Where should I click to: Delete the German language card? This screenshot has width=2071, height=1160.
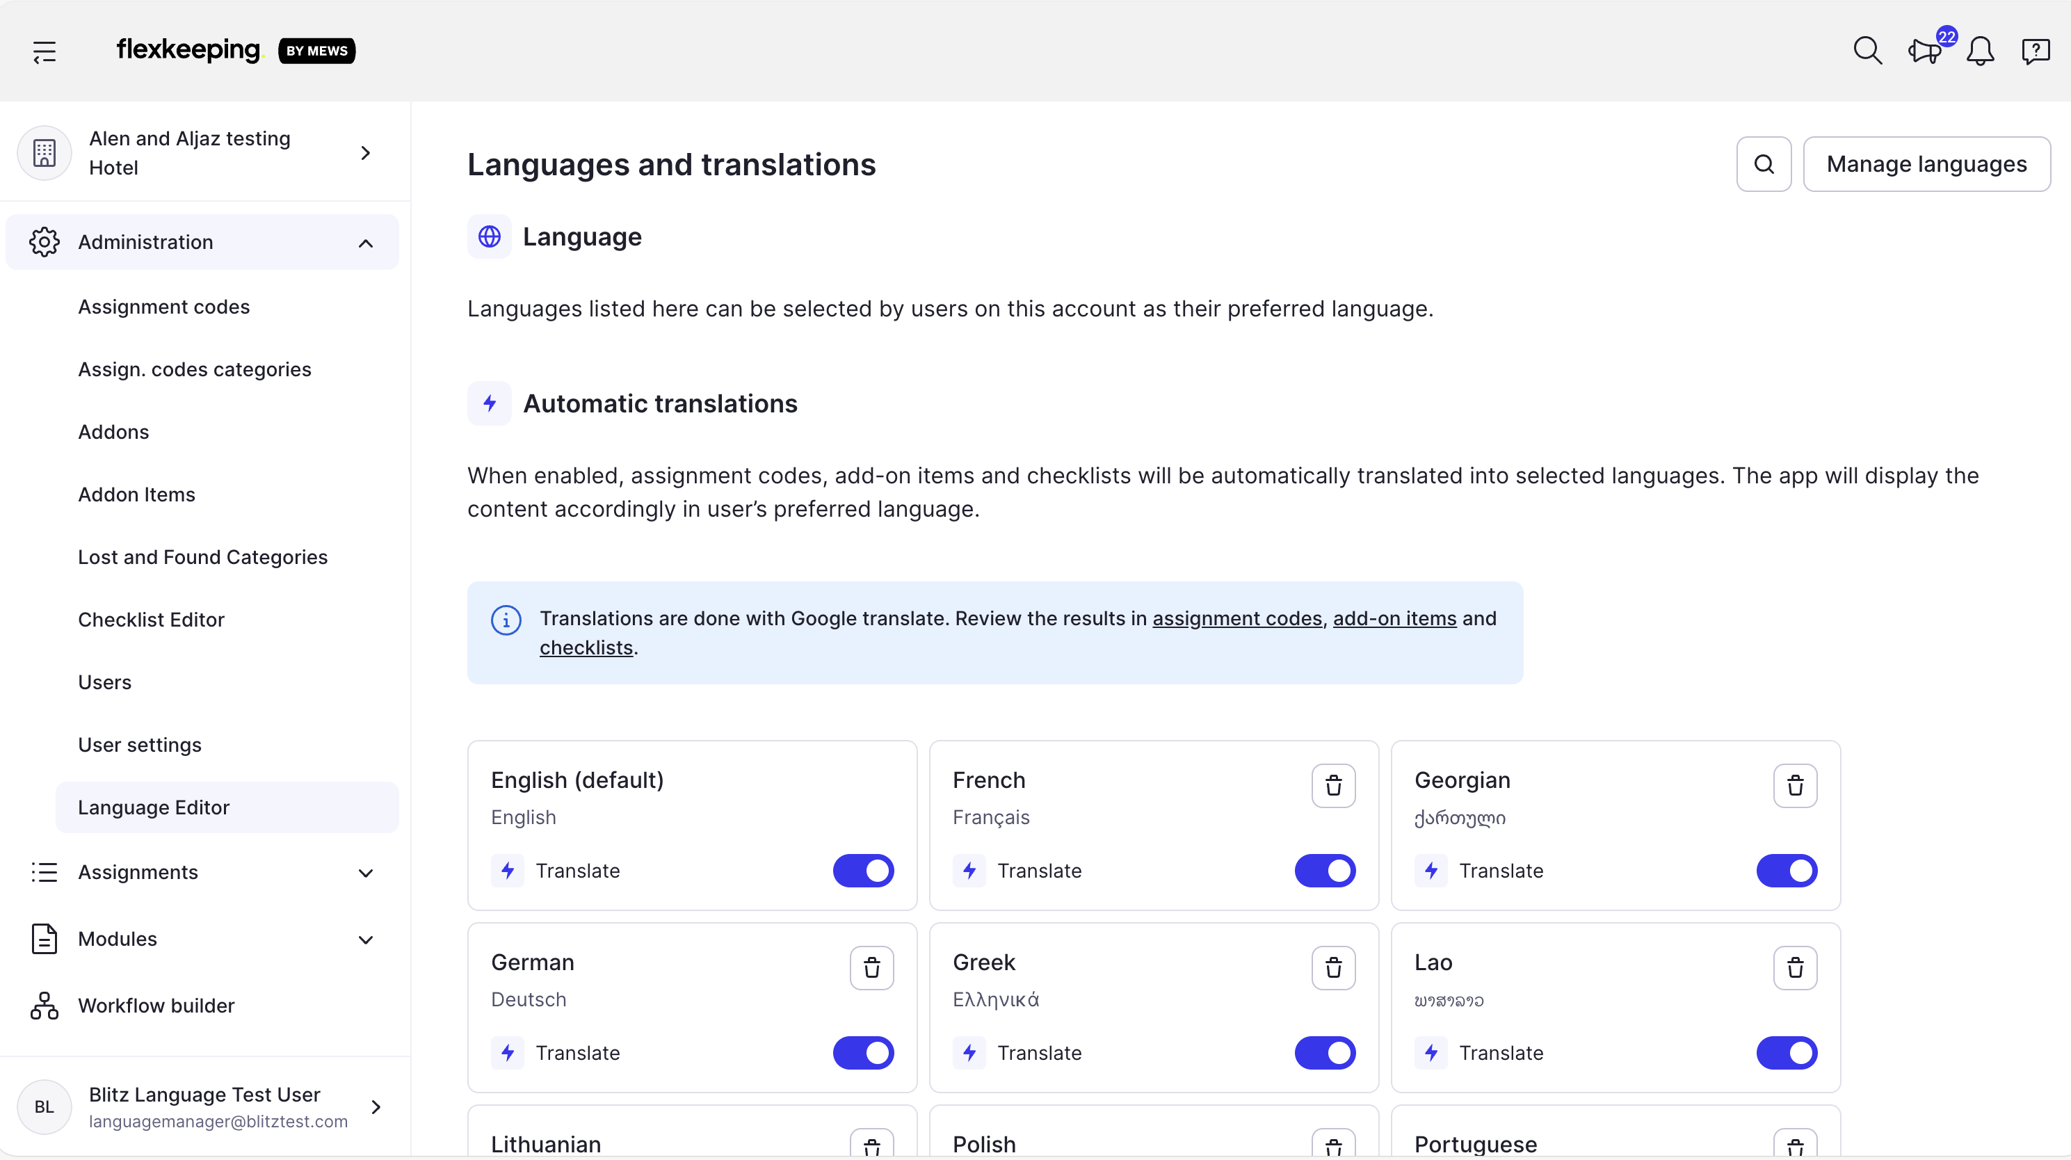tap(871, 968)
